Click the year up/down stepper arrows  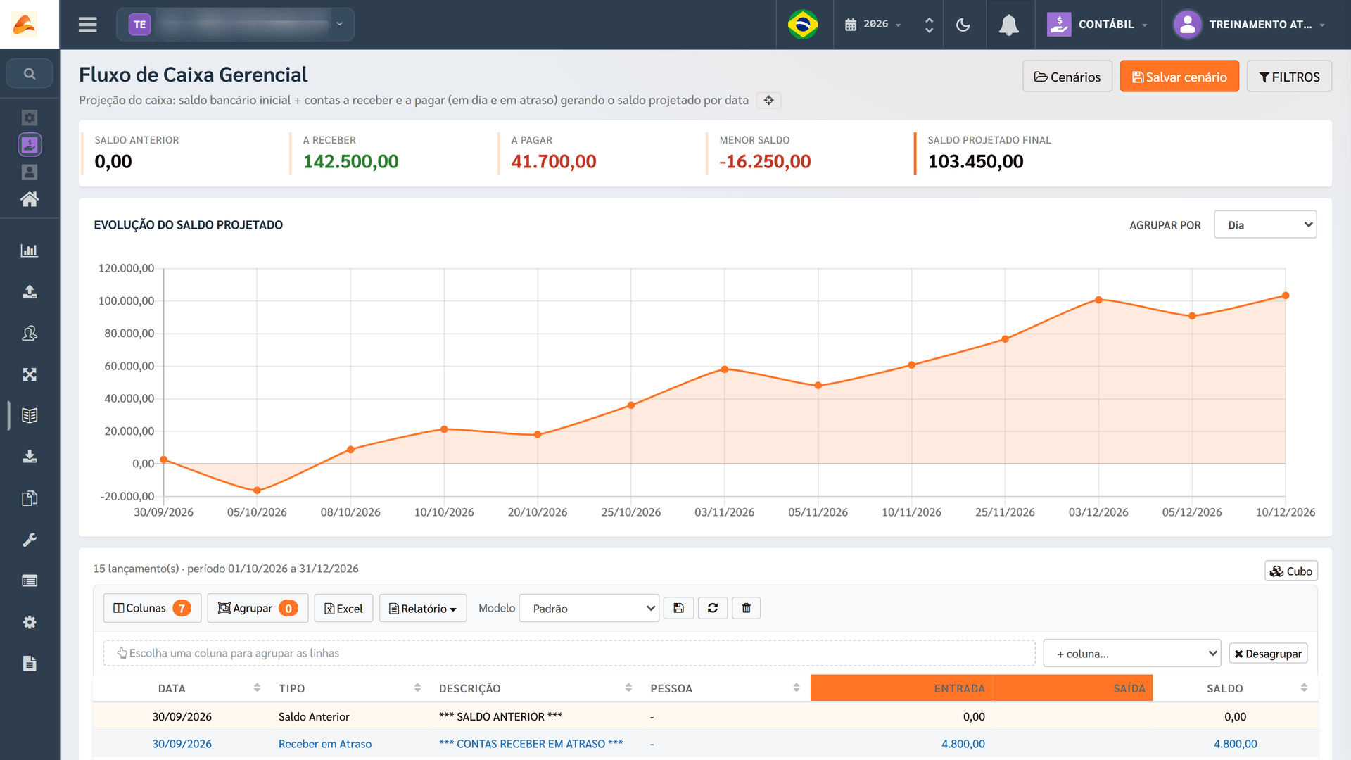929,25
